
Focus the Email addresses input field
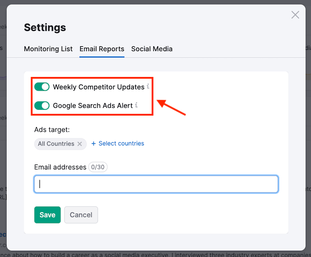[x=156, y=184]
